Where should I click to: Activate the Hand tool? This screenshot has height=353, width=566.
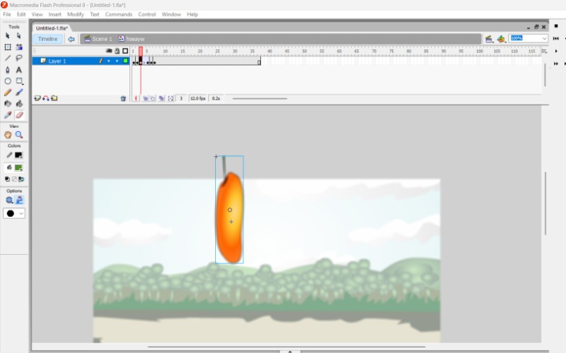tap(8, 135)
